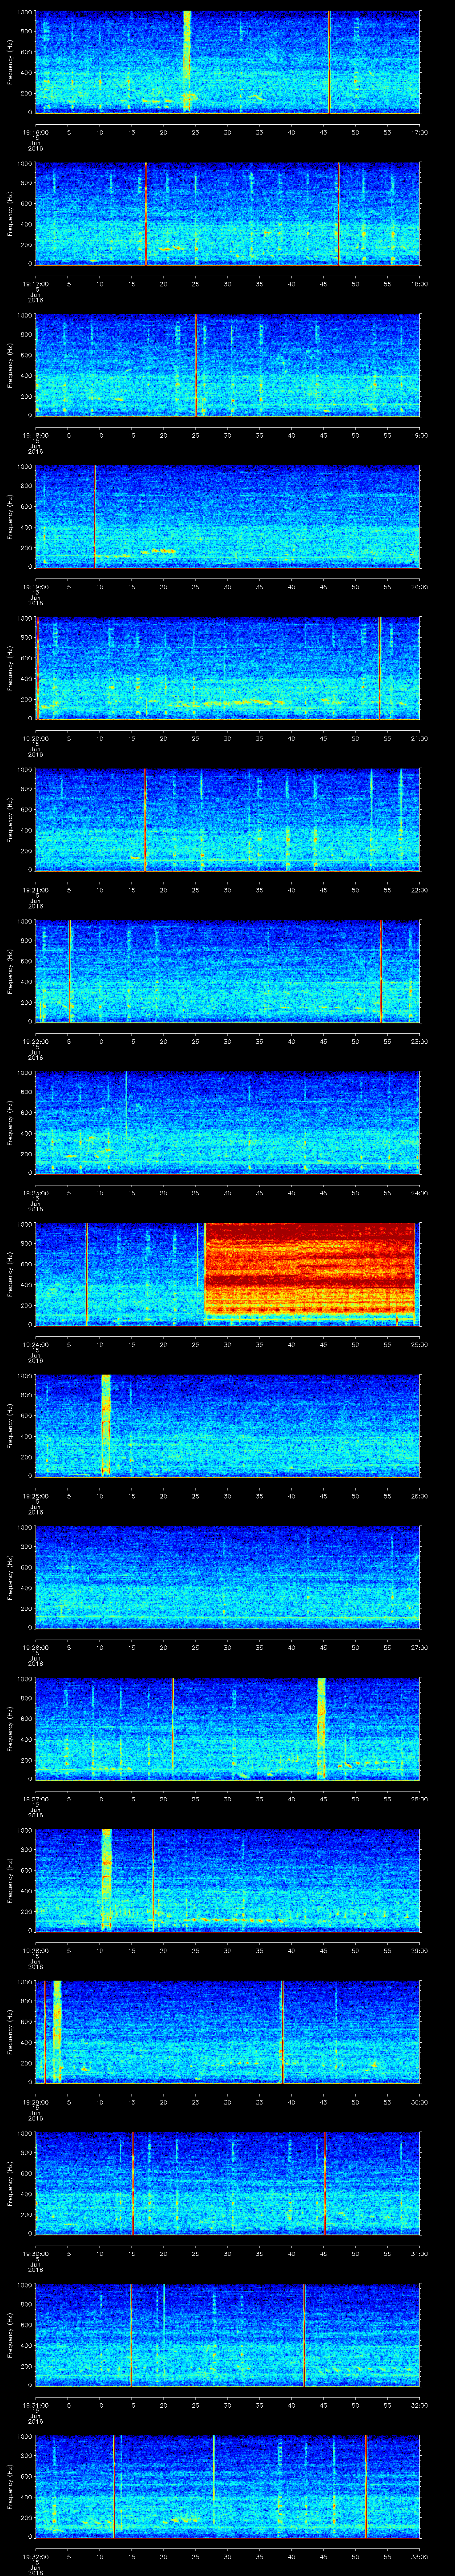Click the 19:22:00 start time label
This screenshot has height=2576, width=455.
click(35, 1041)
